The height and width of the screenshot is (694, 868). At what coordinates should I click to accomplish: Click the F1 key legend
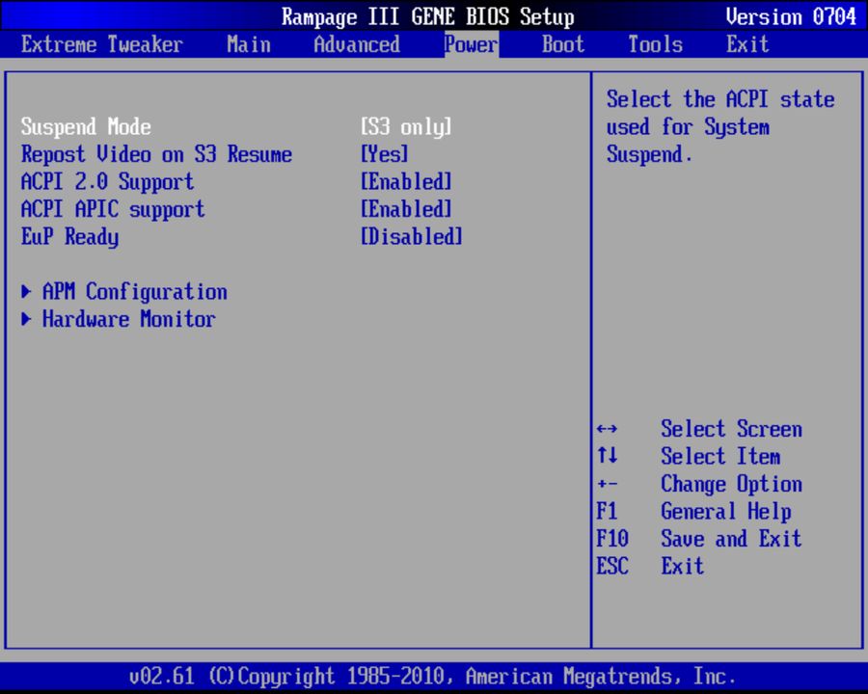click(x=607, y=511)
